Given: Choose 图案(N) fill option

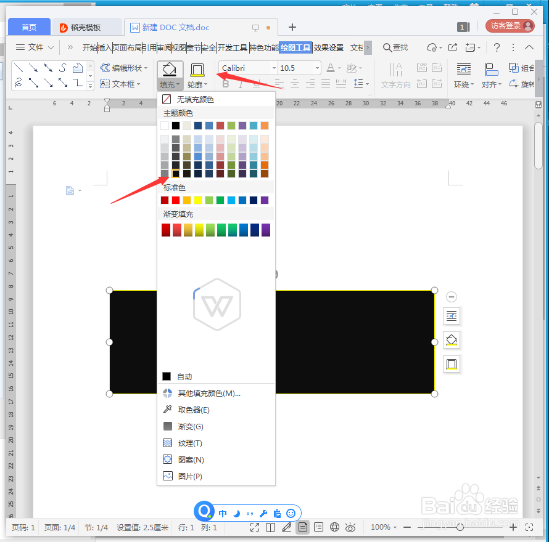Looking at the screenshot, I should [216, 459].
